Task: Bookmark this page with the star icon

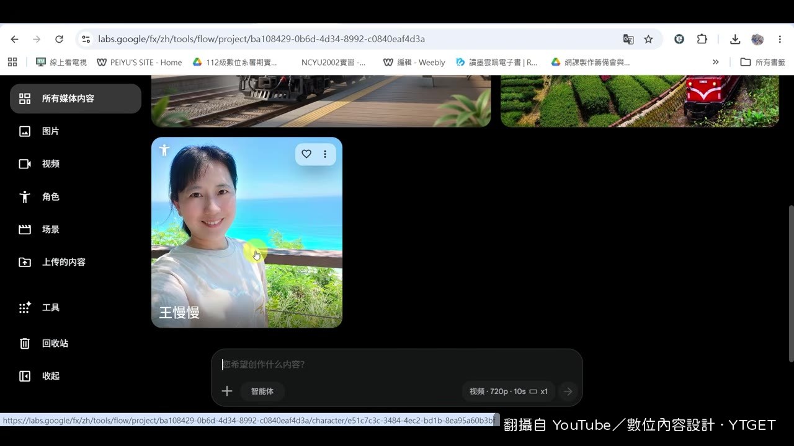Action: (x=648, y=39)
